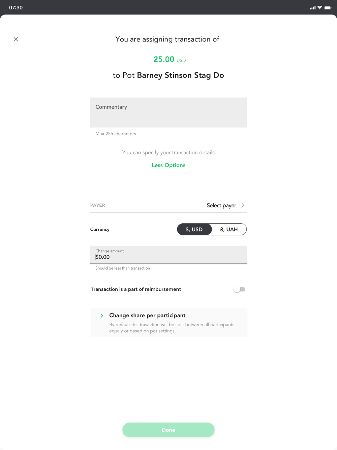Image resolution: width=337 pixels, height=450 pixels.
Task: Select the $, USD currency option
Action: coord(194,229)
